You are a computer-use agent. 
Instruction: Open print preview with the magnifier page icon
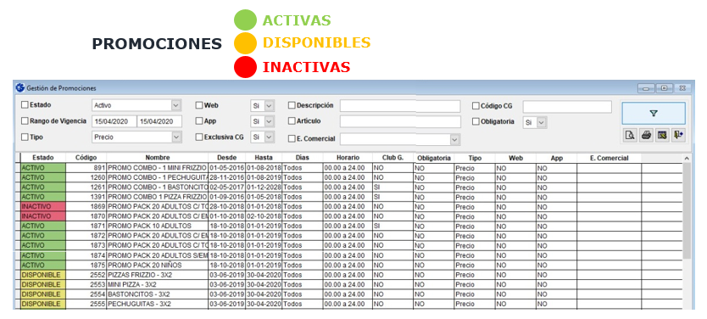click(x=630, y=135)
